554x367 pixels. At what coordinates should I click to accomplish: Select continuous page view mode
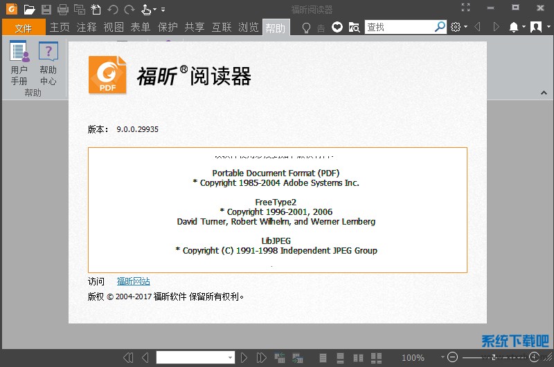[x=340, y=358]
